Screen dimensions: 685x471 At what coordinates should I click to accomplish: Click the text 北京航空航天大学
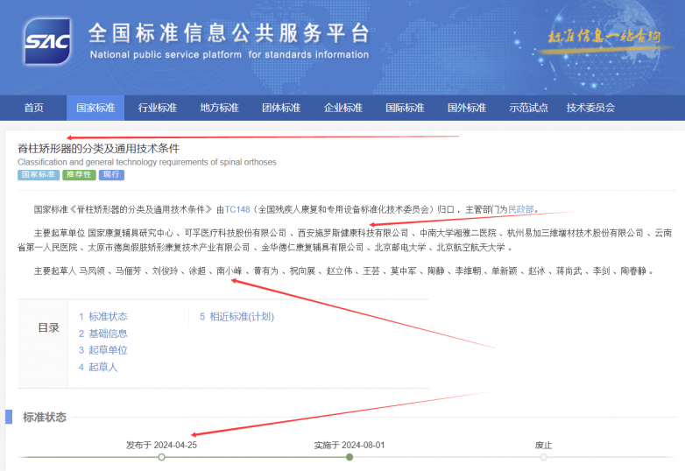471,248
